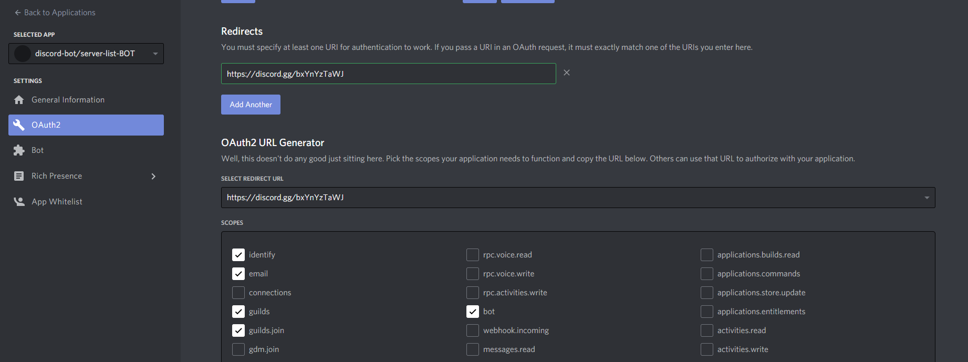The height and width of the screenshot is (362, 968).
Task: Click the app avatar circle in selected app box
Action: tap(22, 53)
